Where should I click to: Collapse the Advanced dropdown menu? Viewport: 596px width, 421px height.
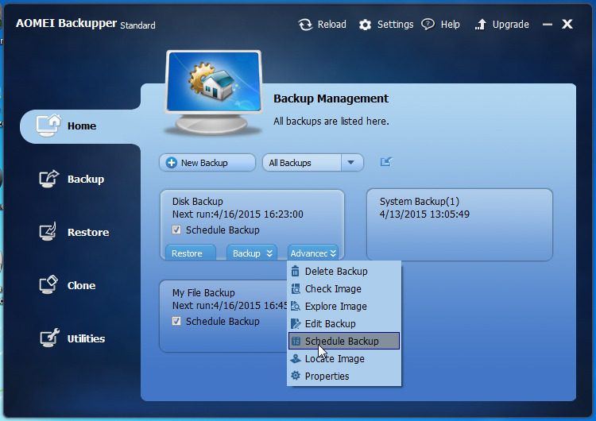(313, 253)
